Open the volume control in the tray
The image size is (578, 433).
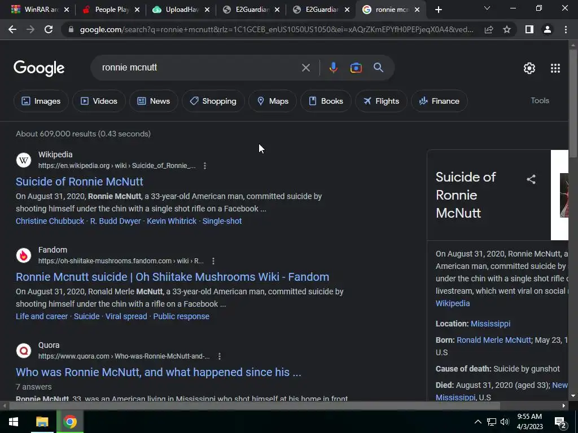505,422
